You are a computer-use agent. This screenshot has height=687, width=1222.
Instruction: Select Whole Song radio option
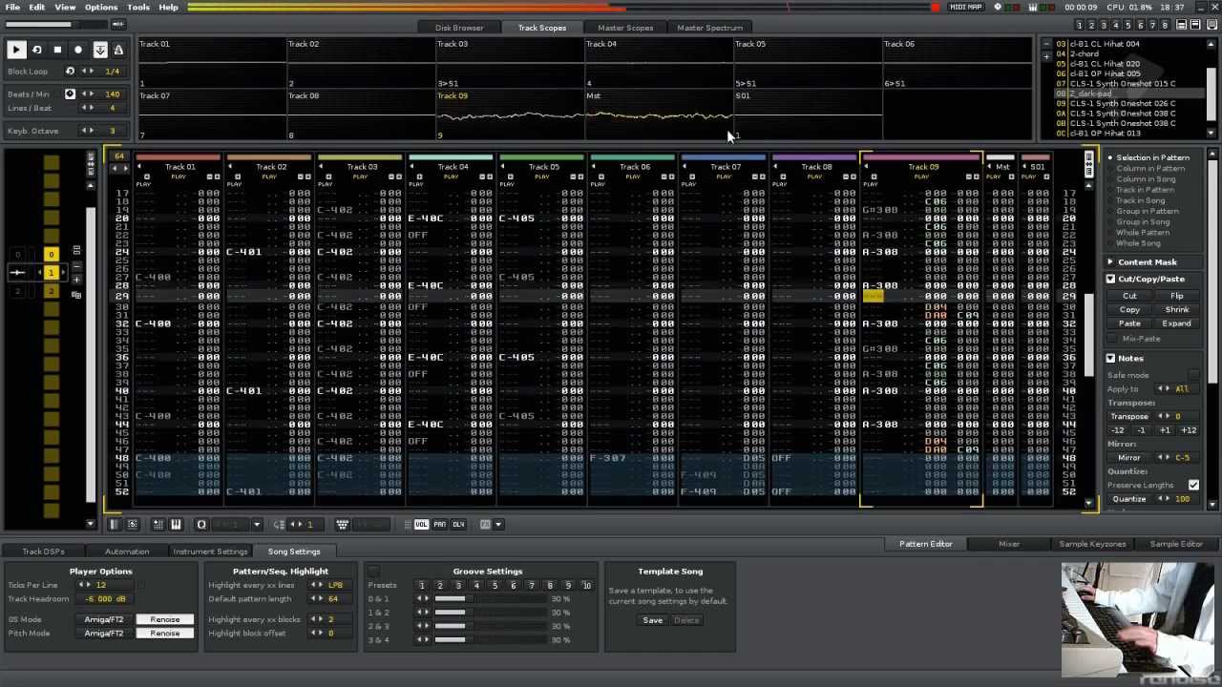click(x=1133, y=243)
